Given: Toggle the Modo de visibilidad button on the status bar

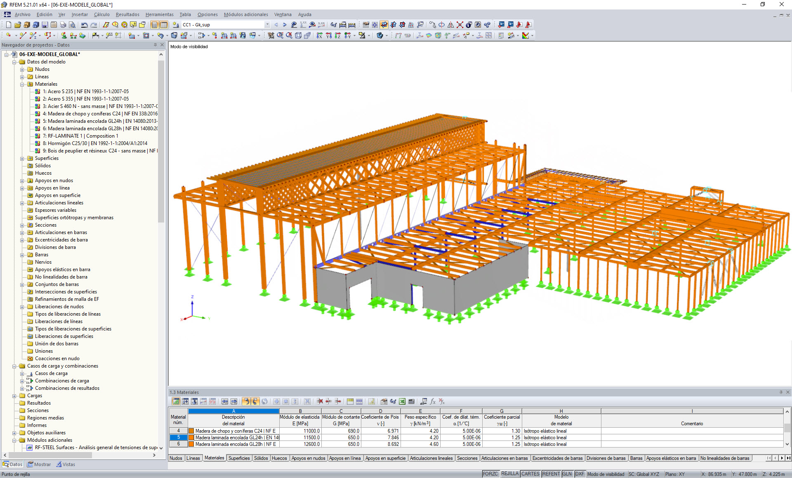Looking at the screenshot, I should click(x=606, y=473).
